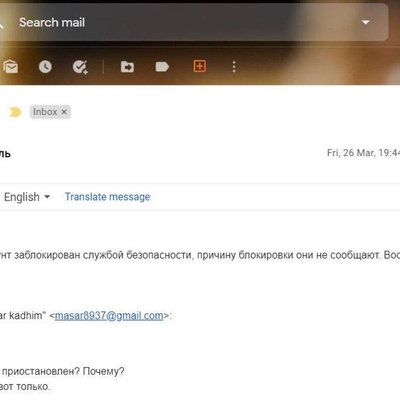
Task: Open the search options dropdown arrow
Action: pos(366,23)
